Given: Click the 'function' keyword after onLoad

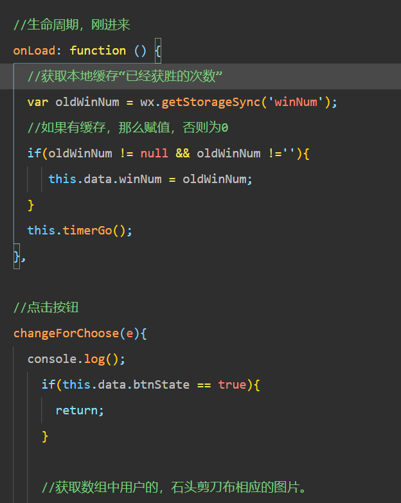Looking at the screenshot, I should tap(98, 51).
